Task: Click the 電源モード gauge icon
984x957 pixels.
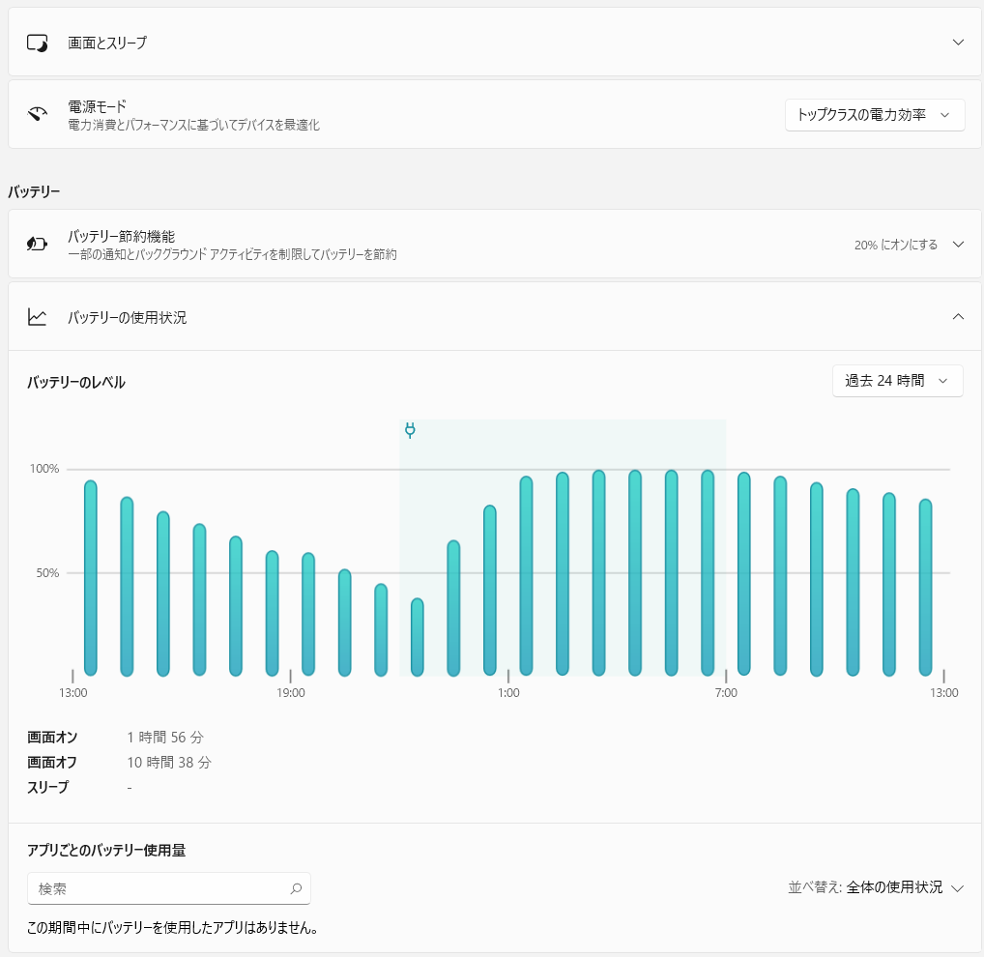Action: [37, 114]
